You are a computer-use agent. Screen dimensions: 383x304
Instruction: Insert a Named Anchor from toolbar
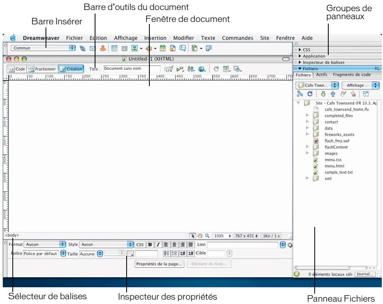click(x=103, y=48)
